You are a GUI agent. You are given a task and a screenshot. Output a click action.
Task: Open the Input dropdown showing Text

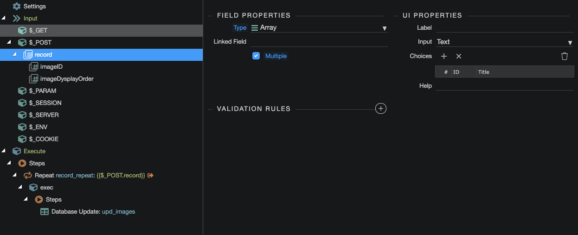click(x=504, y=42)
